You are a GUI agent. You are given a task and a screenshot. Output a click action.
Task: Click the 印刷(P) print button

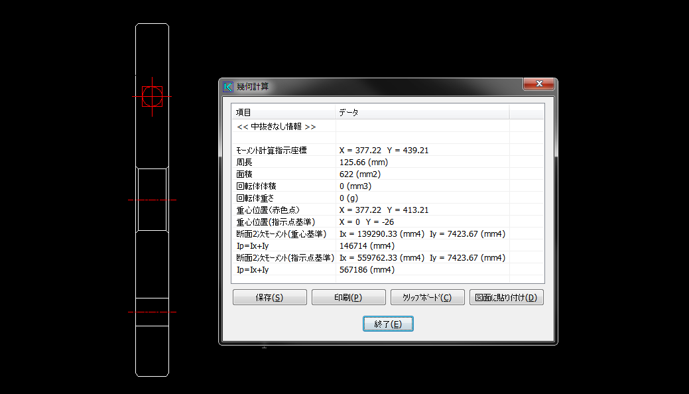(348, 297)
